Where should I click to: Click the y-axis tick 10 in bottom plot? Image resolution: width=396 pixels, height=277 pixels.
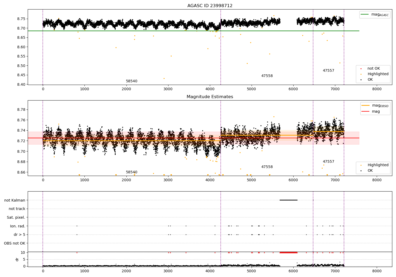pos(23,253)
